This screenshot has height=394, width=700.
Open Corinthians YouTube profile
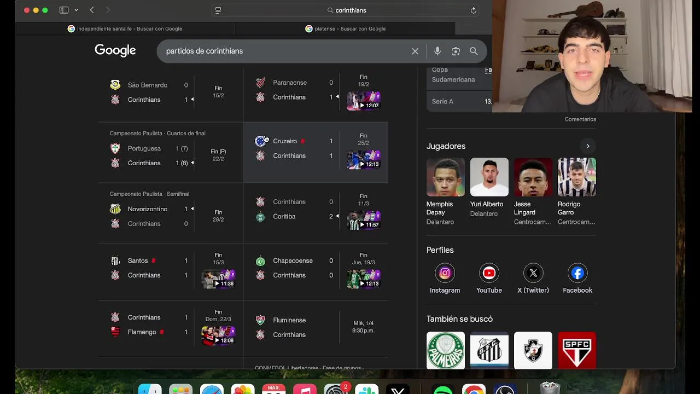point(489,279)
